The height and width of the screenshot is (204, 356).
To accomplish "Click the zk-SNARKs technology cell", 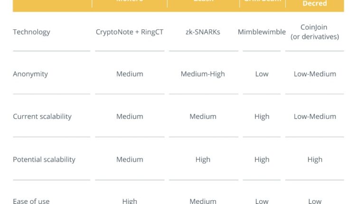I will (x=203, y=32).
